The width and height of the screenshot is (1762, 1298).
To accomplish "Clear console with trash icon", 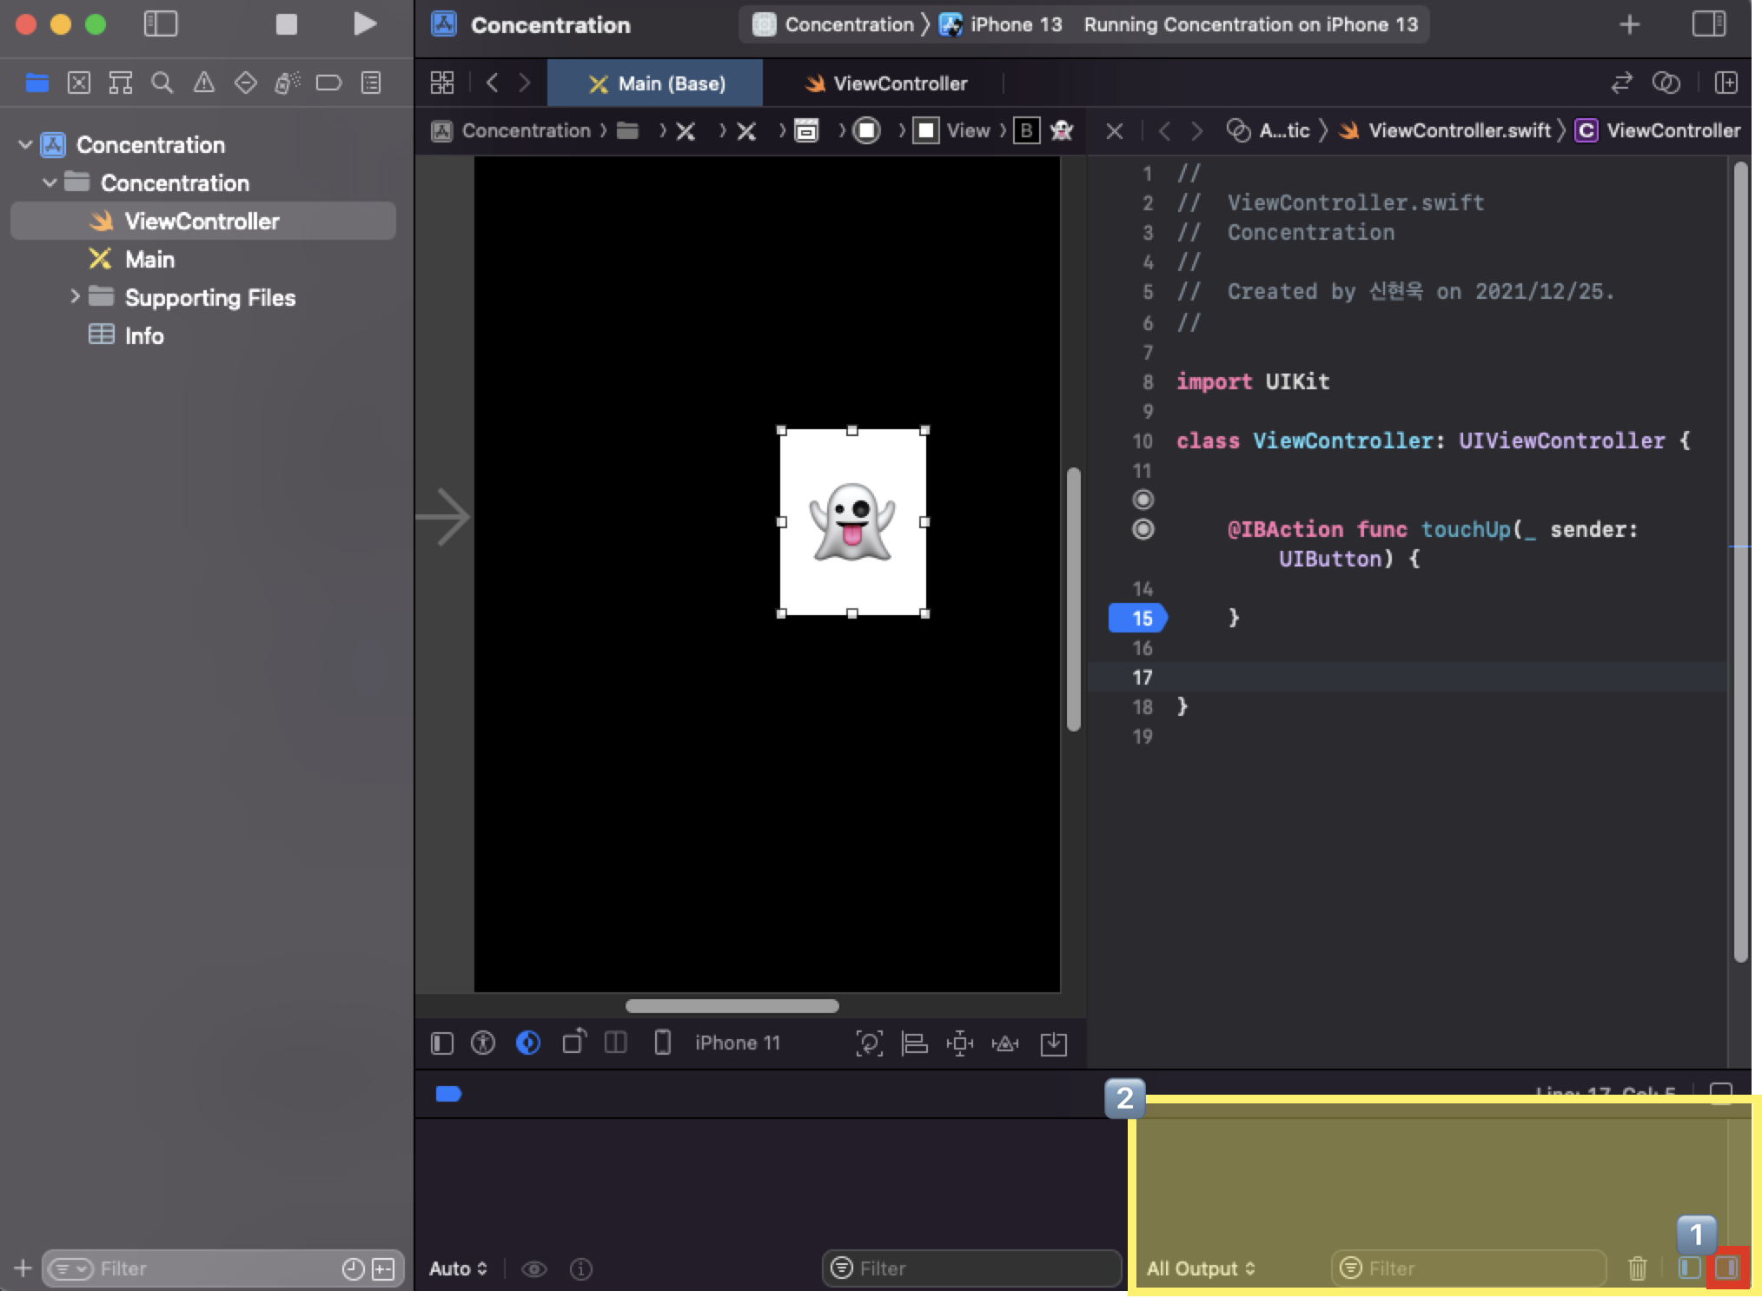I will coord(1637,1268).
